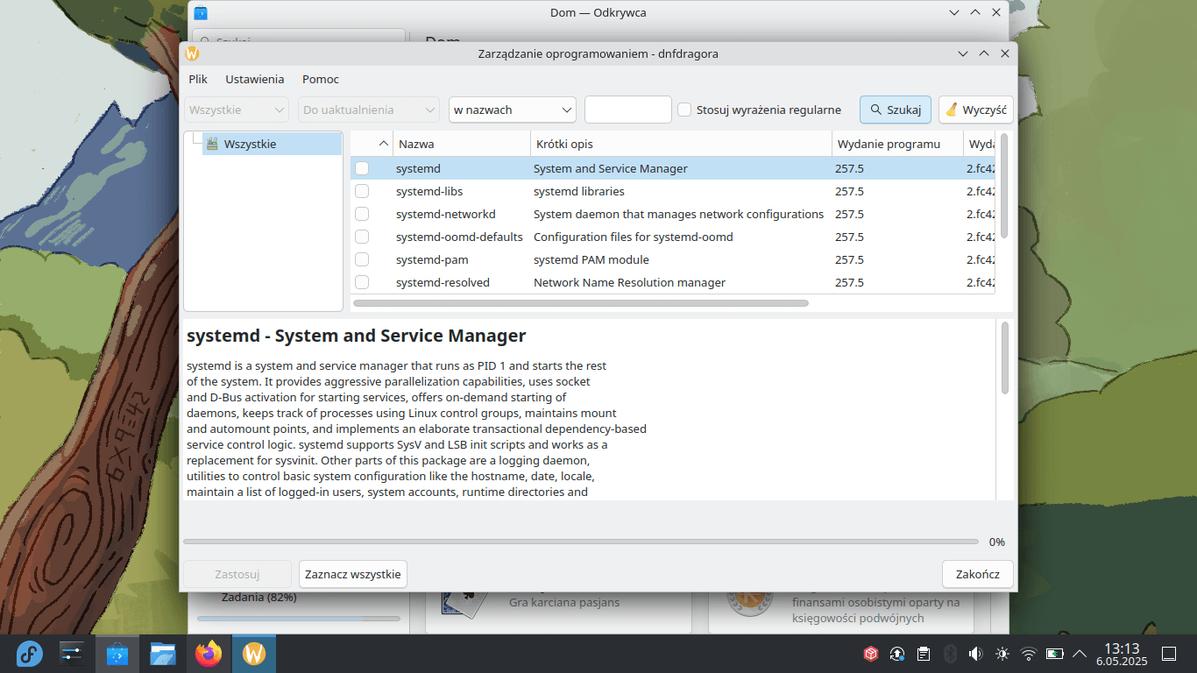Open the Dolphin file manager in taskbar
The width and height of the screenshot is (1197, 673).
click(x=163, y=654)
